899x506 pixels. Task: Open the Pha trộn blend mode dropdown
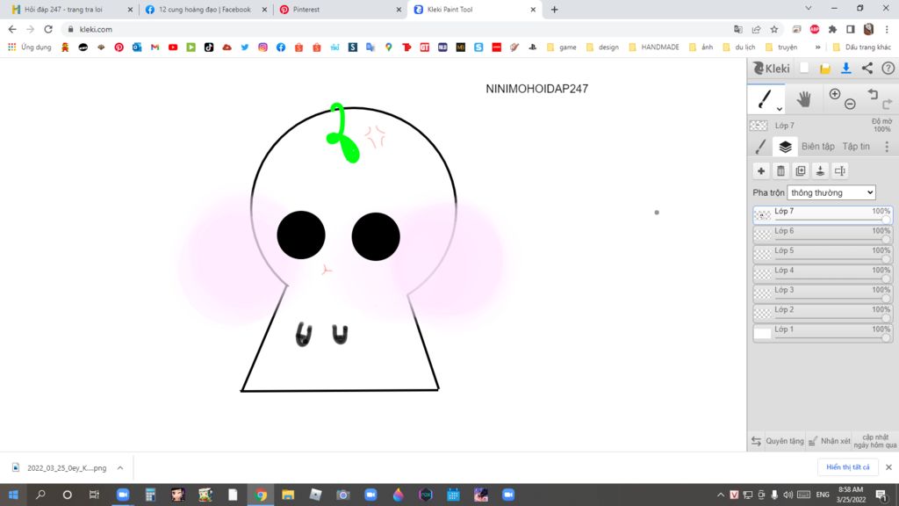pos(831,192)
